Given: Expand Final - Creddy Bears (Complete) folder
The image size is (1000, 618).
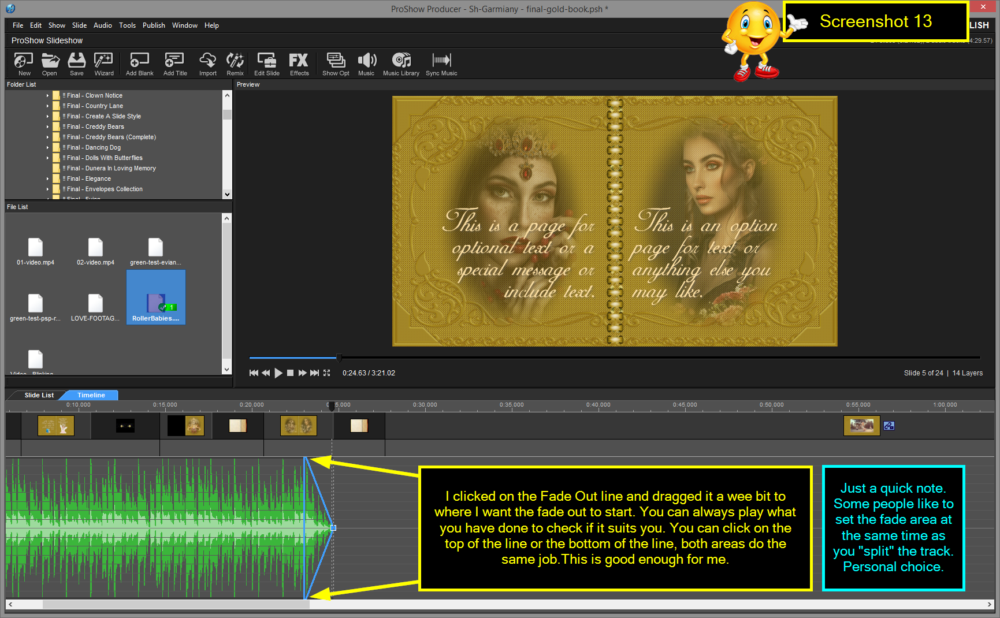Looking at the screenshot, I should pos(48,137).
